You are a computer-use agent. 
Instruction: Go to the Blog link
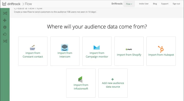click(x=155, y=4)
